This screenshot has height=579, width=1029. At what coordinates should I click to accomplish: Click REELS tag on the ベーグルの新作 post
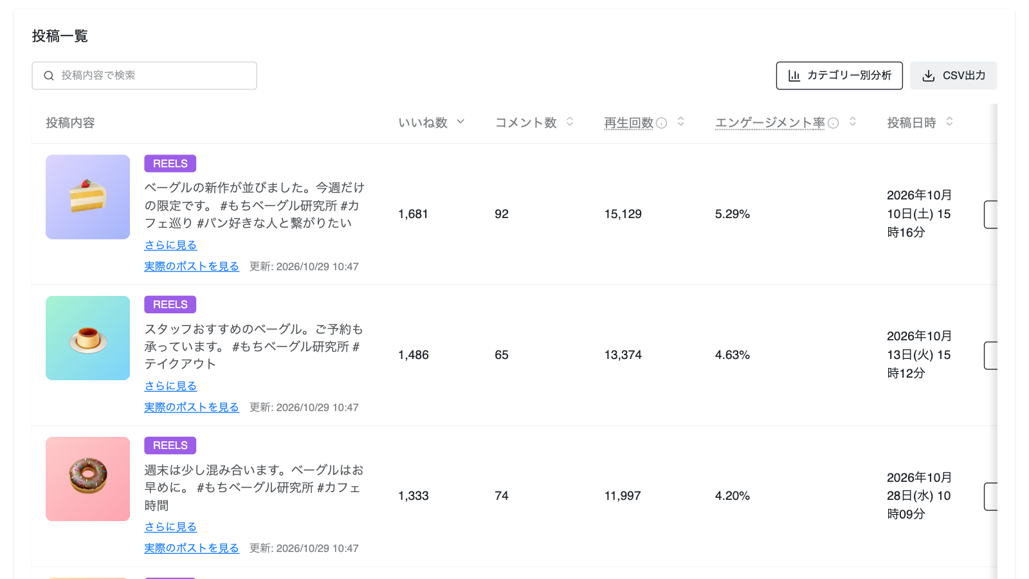[x=170, y=163]
